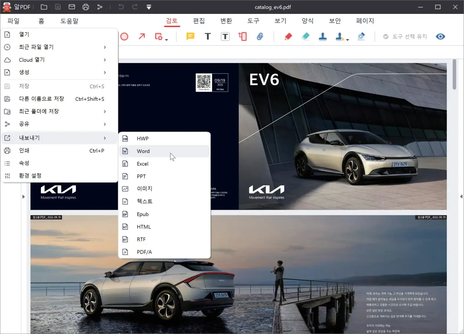Toggle the eye visibility icon in toolbar

pyautogui.click(x=440, y=36)
